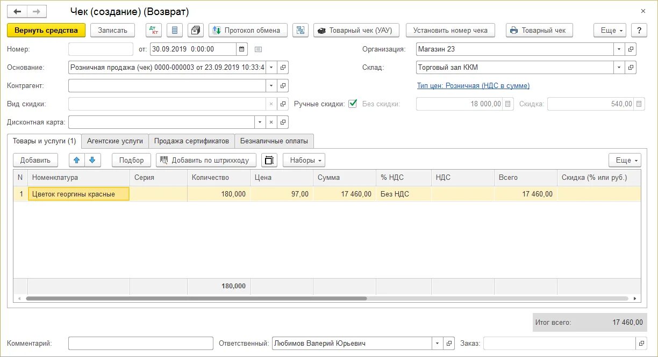This screenshot has width=658, height=357.
Task: Open the Основание linked document
Action: click(x=283, y=67)
